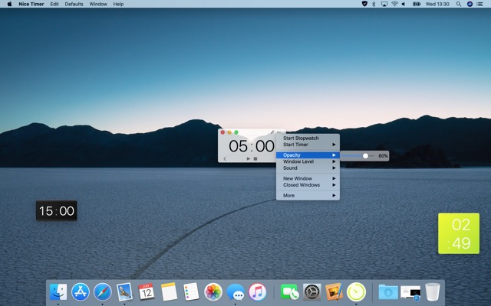Click the battery icon in the menu bar
491x306 pixels.
click(x=417, y=4)
